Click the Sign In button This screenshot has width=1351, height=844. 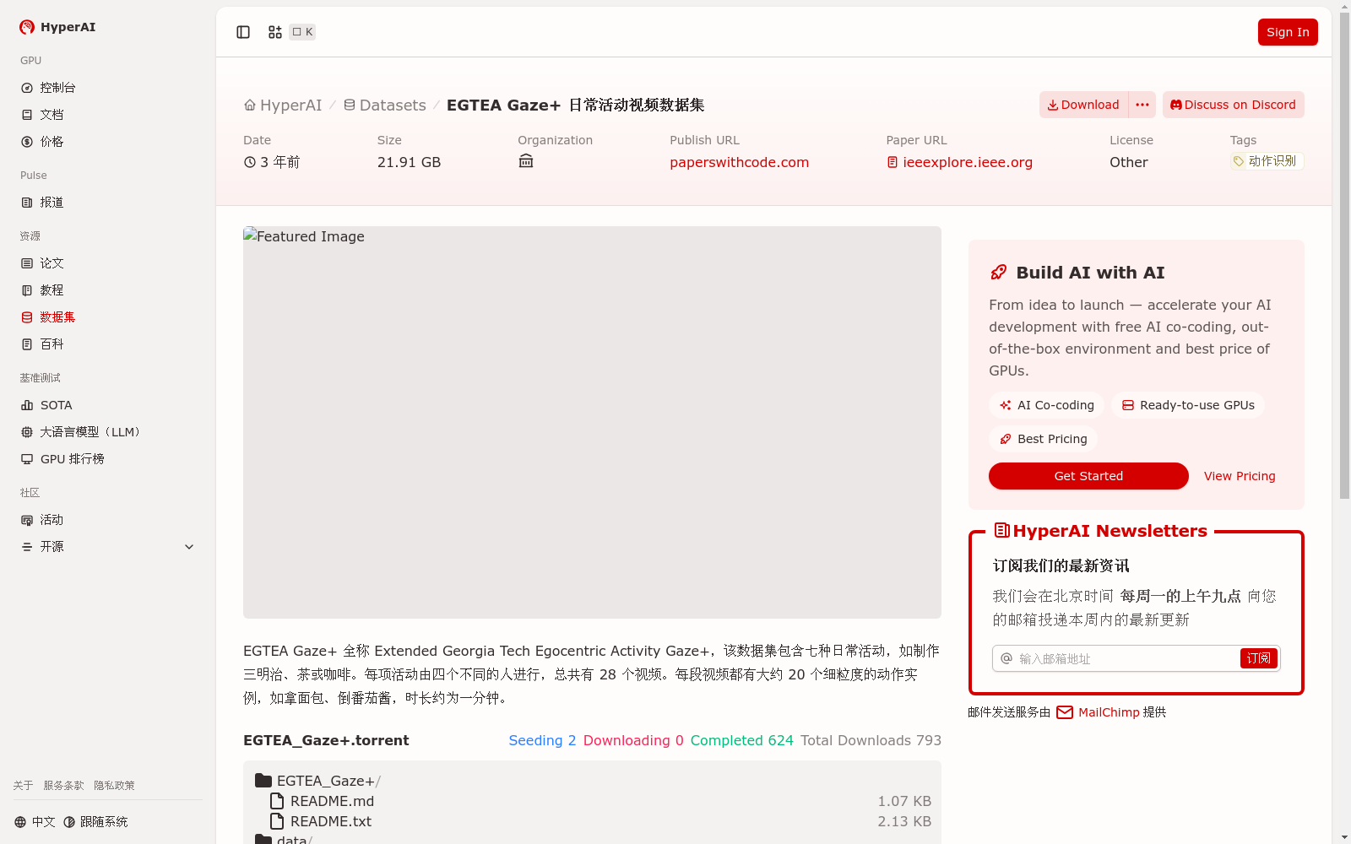1288,32
